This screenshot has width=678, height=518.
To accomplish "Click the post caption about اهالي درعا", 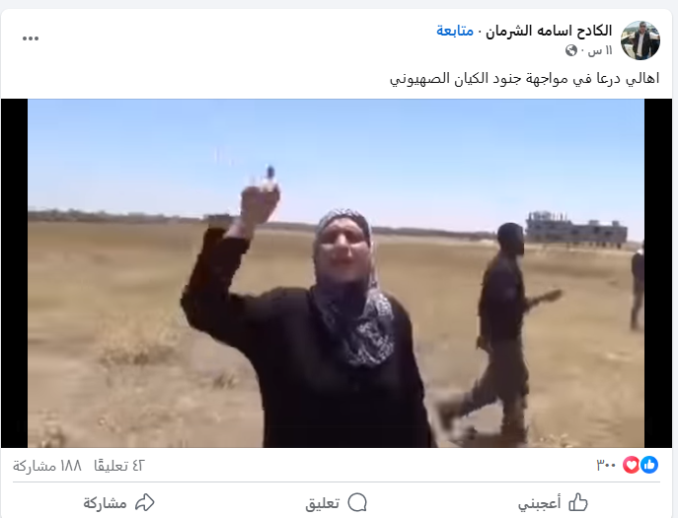I will (524, 78).
